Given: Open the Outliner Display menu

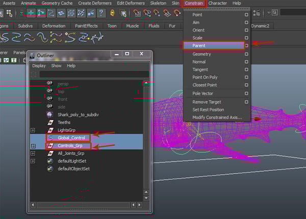Looking at the screenshot, I should 39,65.
